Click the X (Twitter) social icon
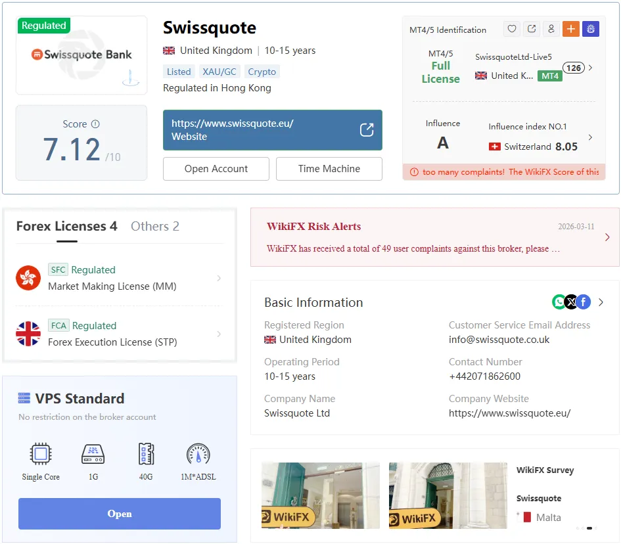 pyautogui.click(x=570, y=302)
